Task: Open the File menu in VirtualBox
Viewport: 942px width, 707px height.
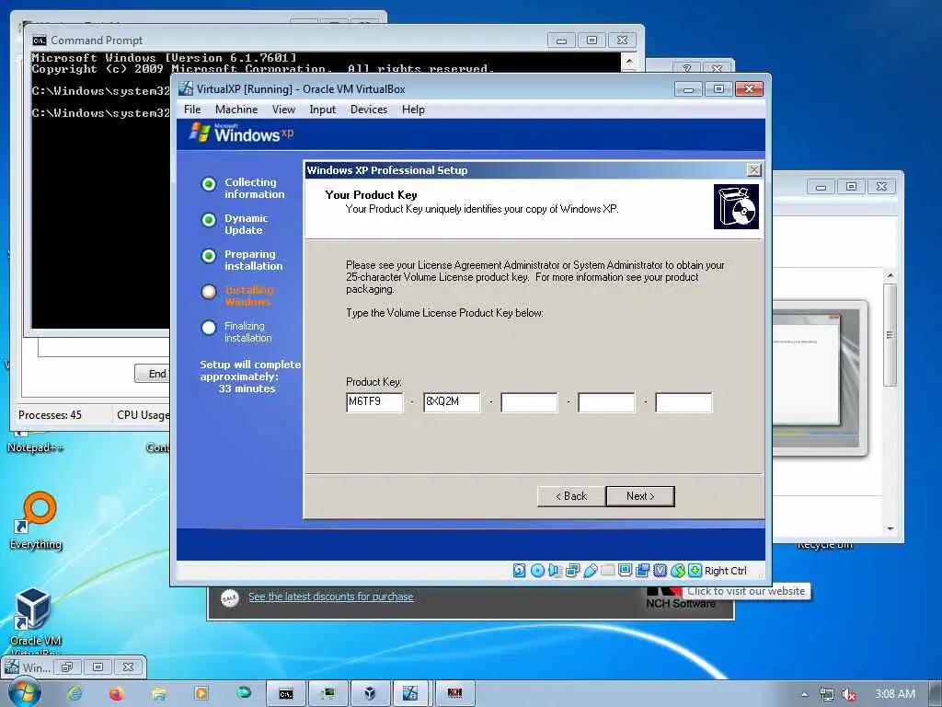Action: tap(192, 110)
